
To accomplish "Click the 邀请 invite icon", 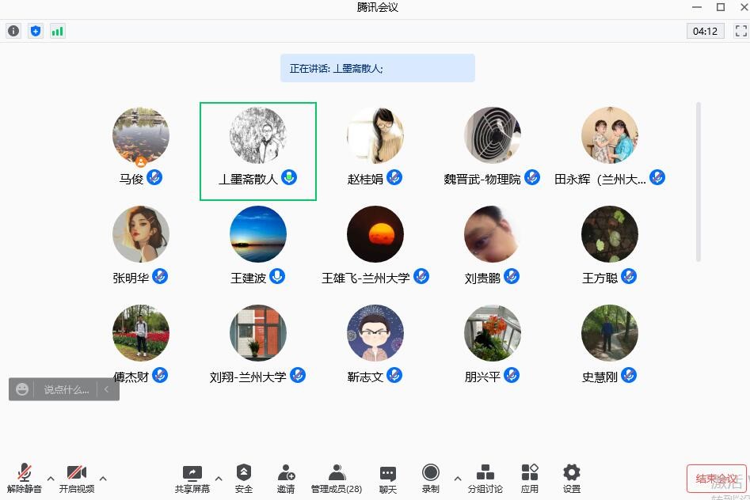I will coord(286,478).
